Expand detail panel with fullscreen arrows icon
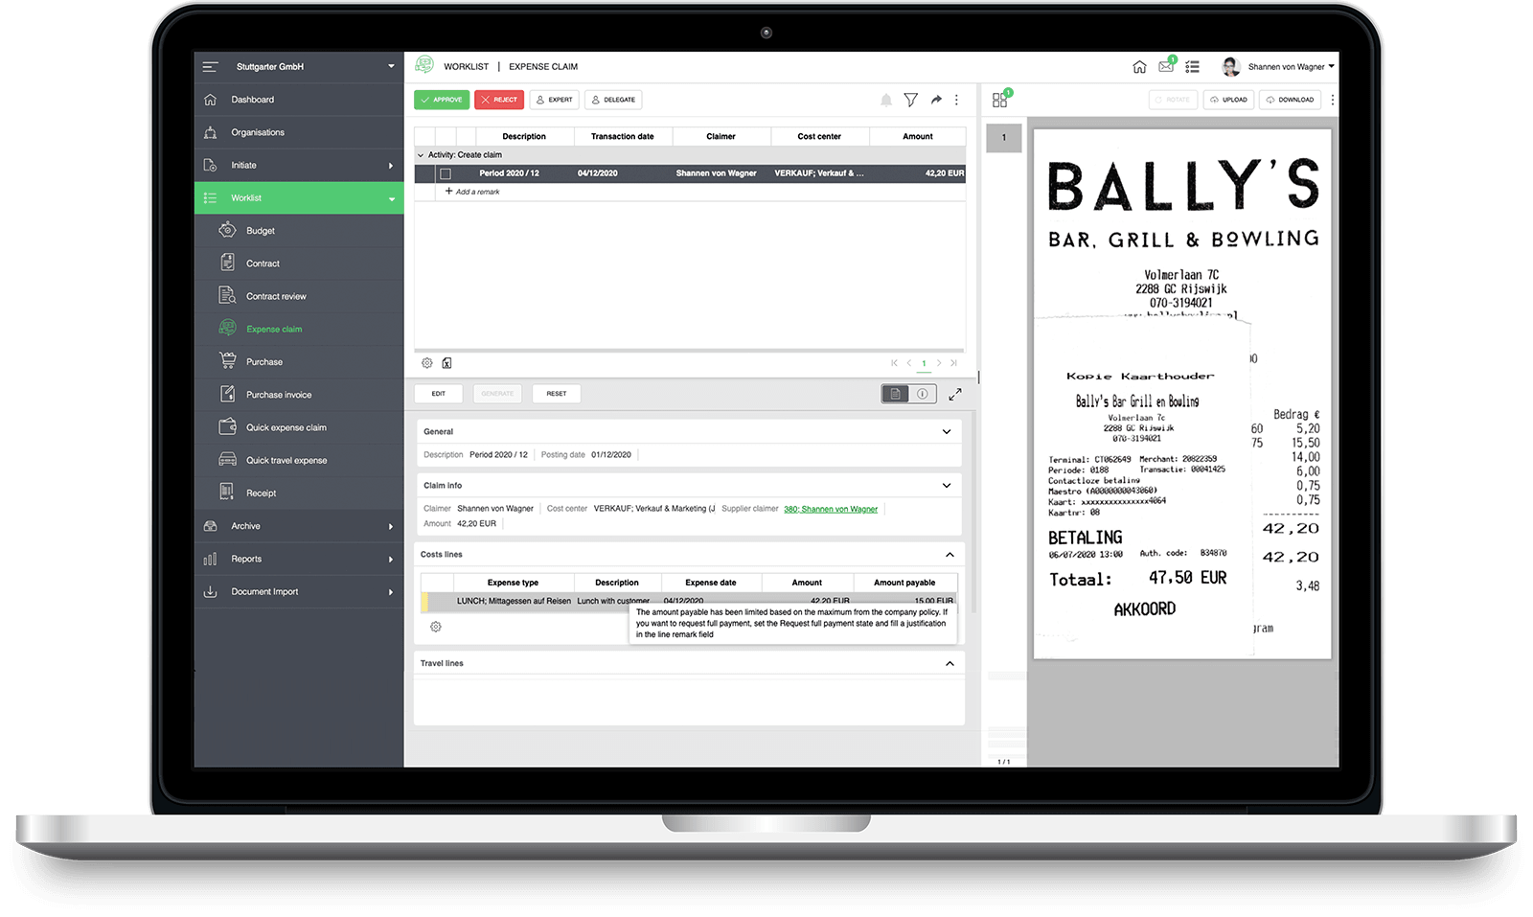The image size is (1533, 917). click(955, 394)
